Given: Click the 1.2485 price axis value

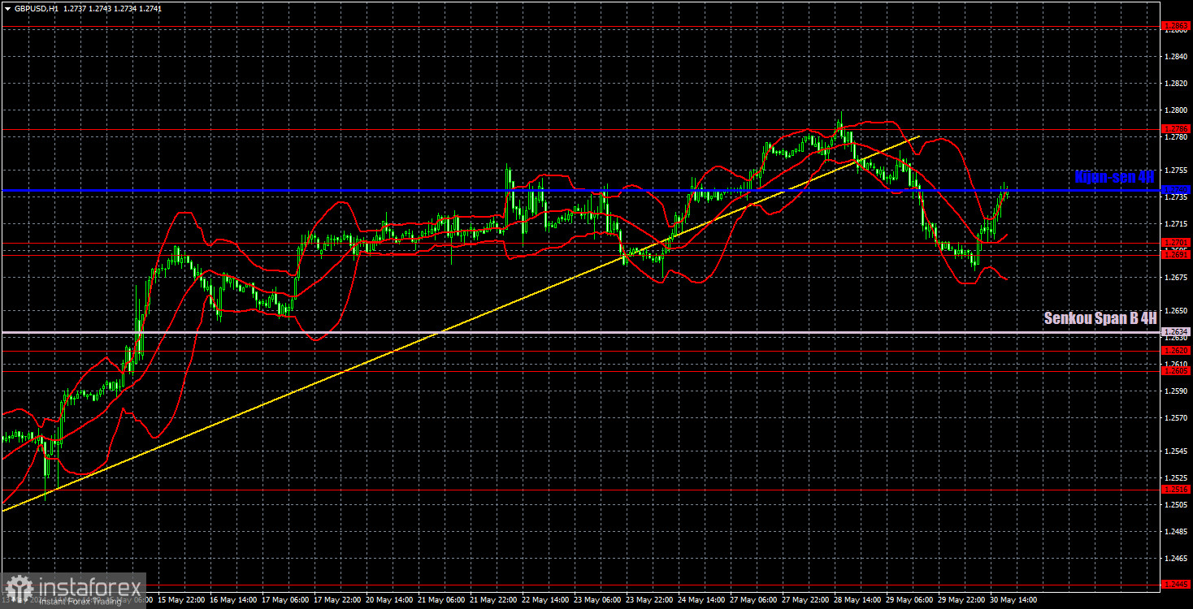Looking at the screenshot, I should (x=1176, y=531).
